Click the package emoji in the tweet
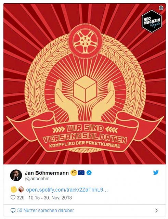 [21, 190]
